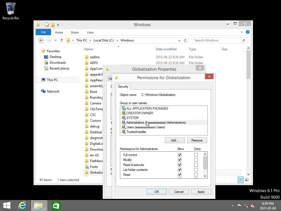
Task: Select Recent places in Favorites
Action: [60, 68]
